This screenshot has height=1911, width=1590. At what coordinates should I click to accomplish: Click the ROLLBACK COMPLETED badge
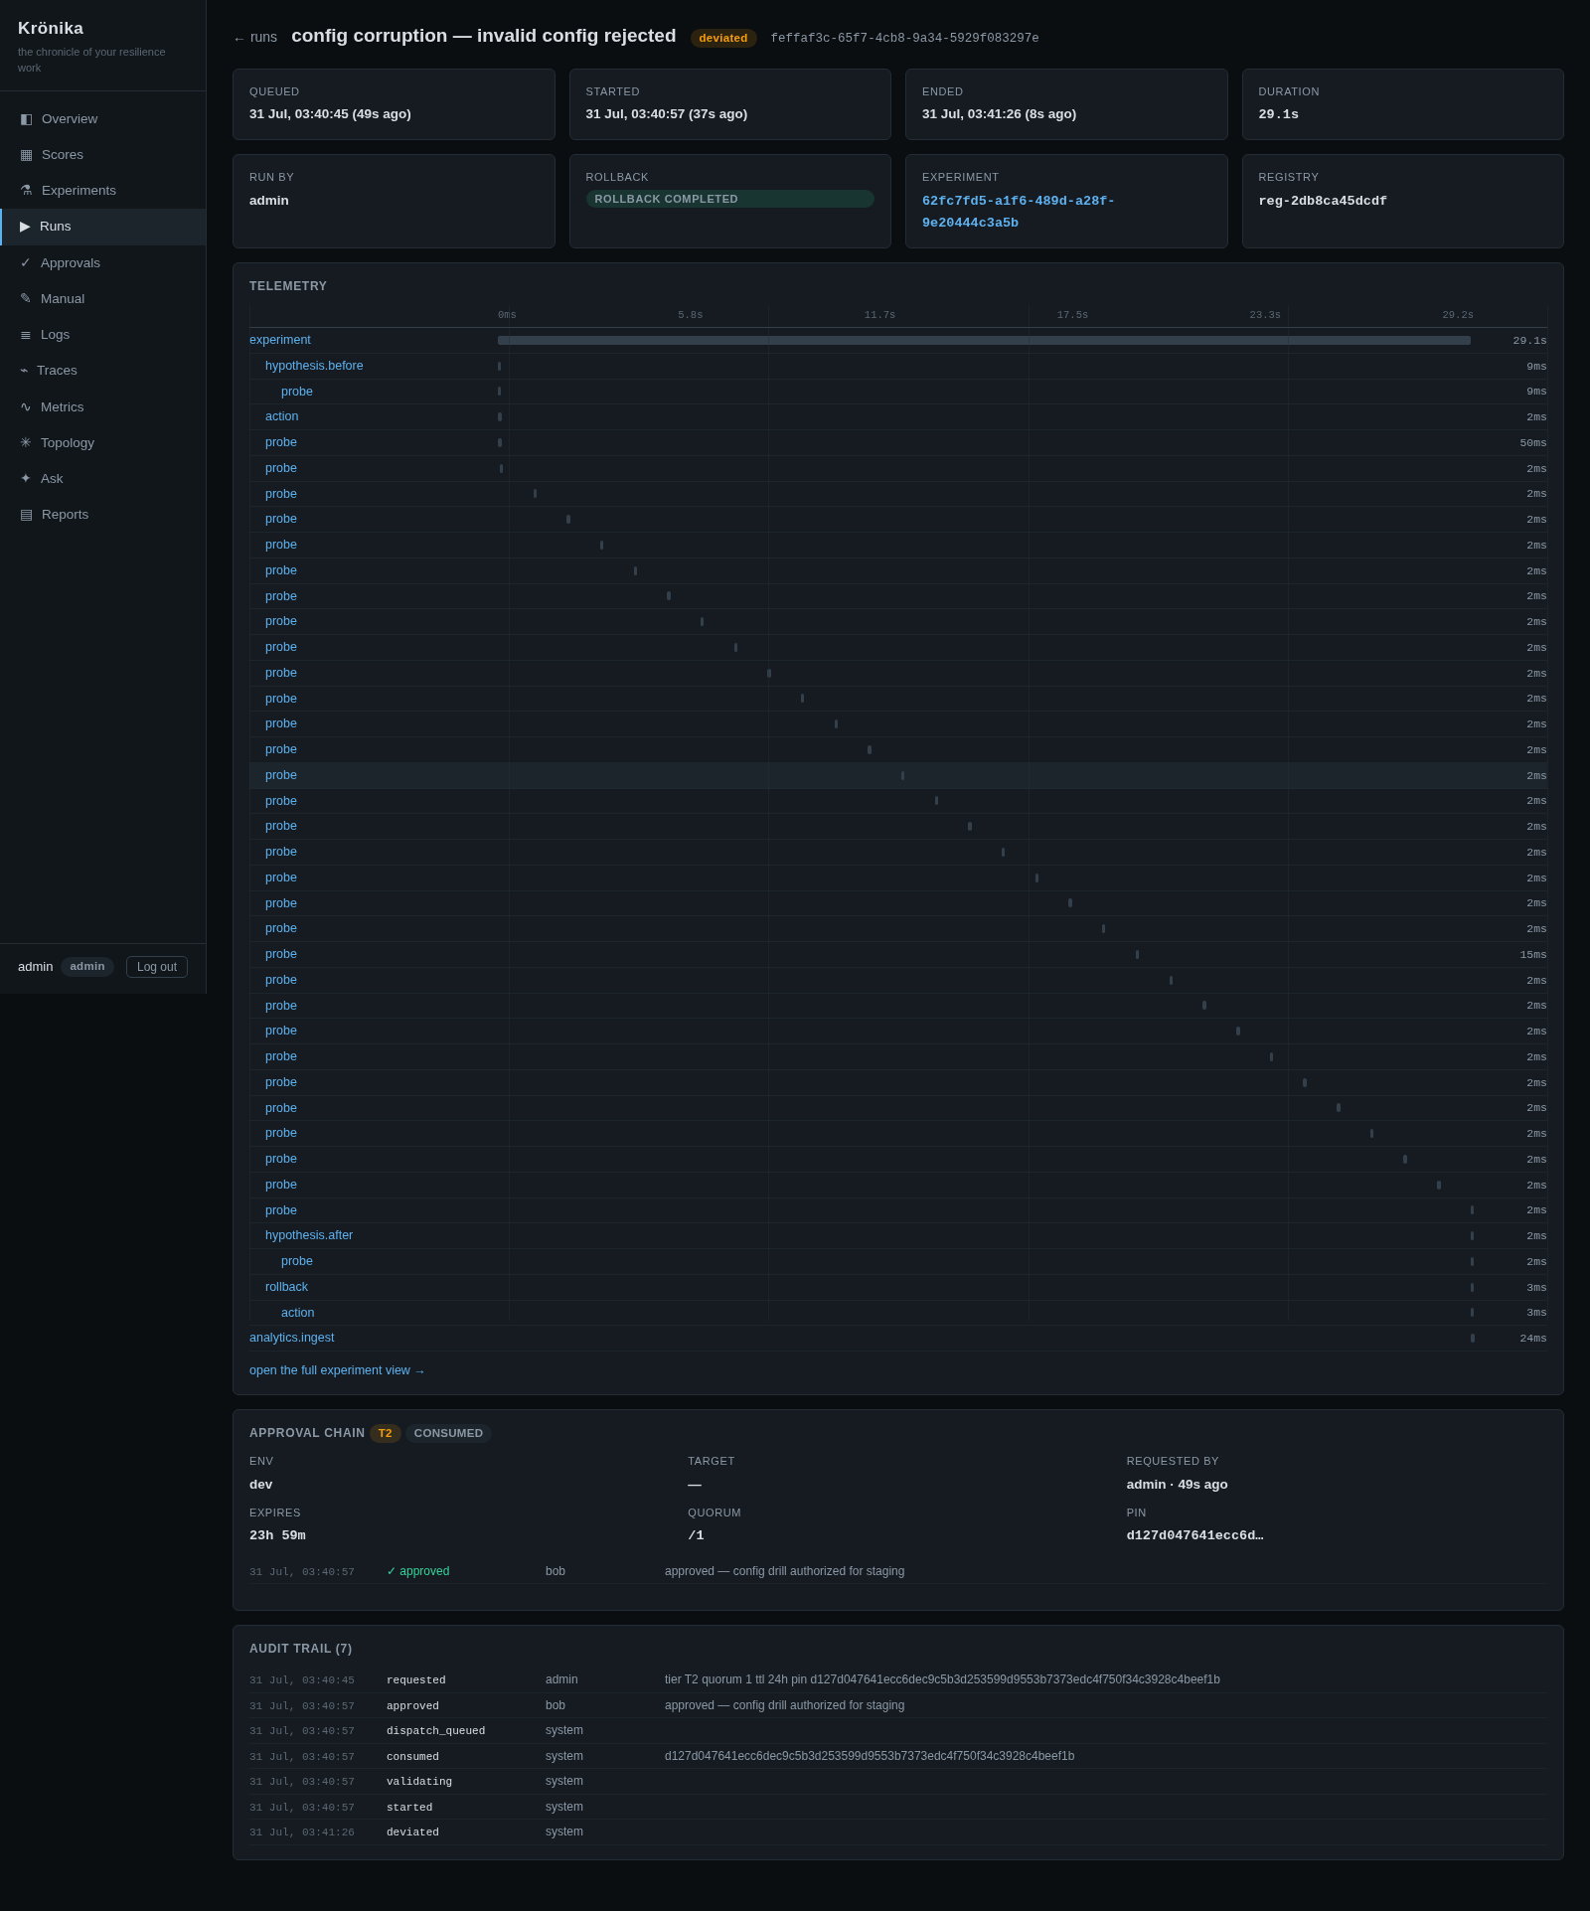point(729,199)
